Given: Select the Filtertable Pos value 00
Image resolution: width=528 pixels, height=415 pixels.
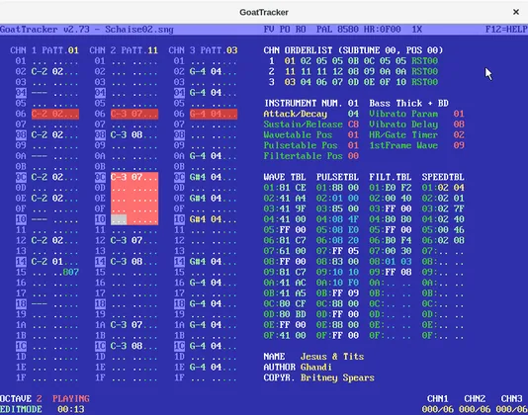Looking at the screenshot, I should 353,156.
